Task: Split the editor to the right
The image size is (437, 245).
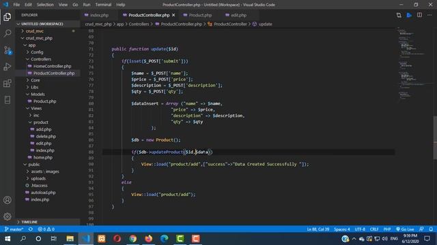Action: 419,15
